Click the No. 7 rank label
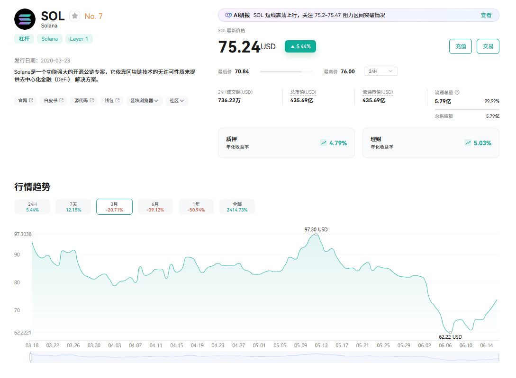 pos(93,16)
